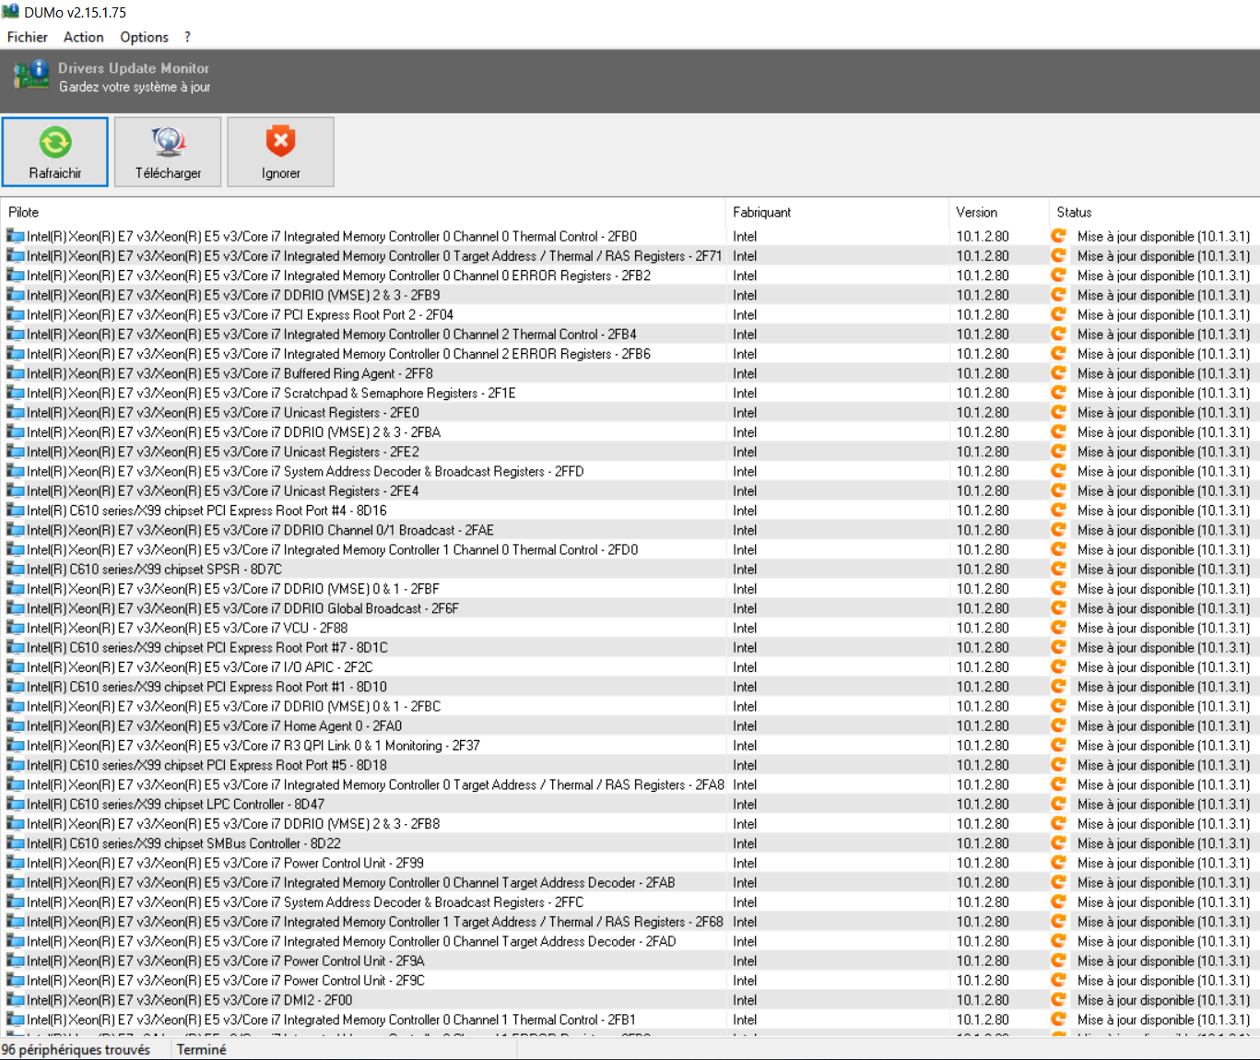Viewport: 1260px width, 1060px height.
Task: Click device icon of the RAS Registers - 2F71 row
Action: (16, 256)
